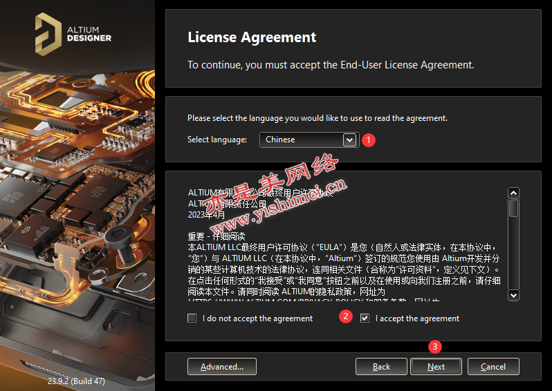Click the language dropdown arrow
The width and height of the screenshot is (552, 391).
(349, 140)
